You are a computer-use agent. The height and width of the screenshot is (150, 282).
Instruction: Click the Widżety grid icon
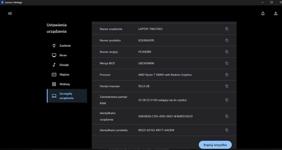coord(54,84)
